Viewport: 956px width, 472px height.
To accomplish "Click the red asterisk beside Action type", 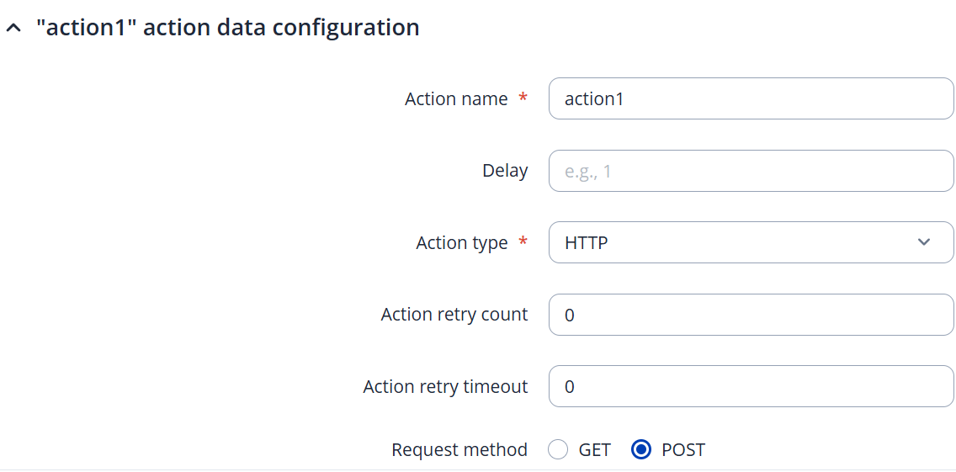I will 523,242.
